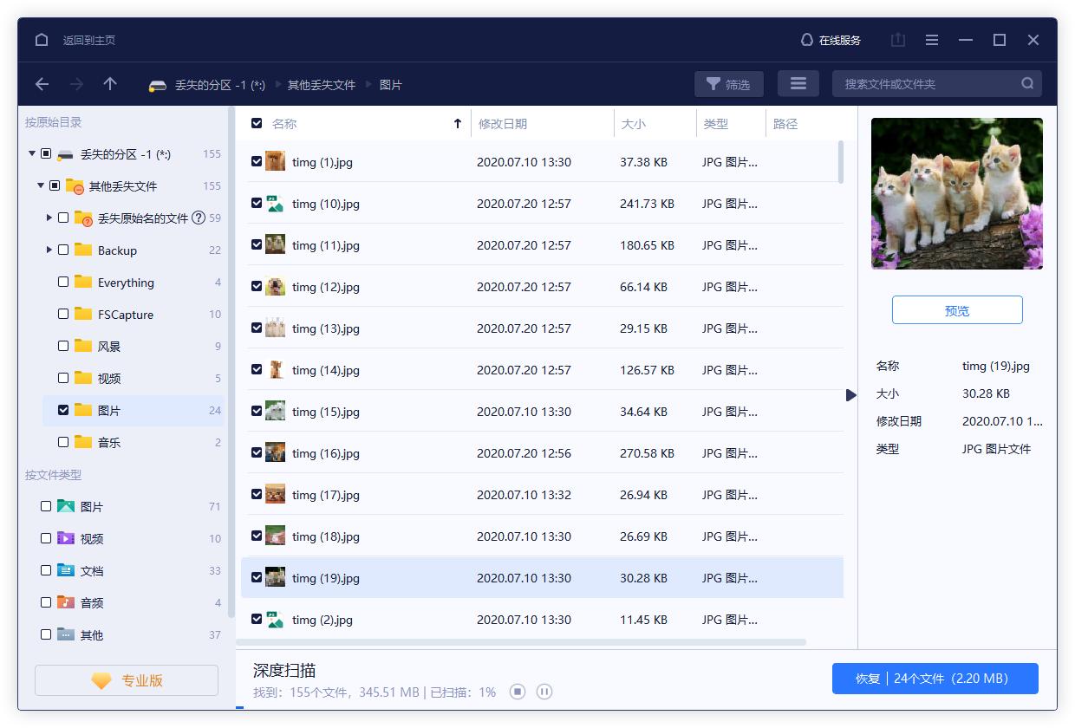The height and width of the screenshot is (728, 1075).
Task: Click the help icon beside 丢失原始名的文件
Action: pyautogui.click(x=200, y=218)
